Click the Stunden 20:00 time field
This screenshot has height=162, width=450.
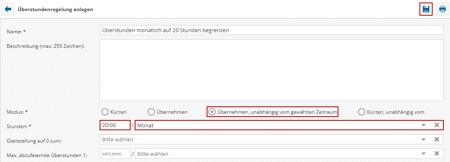point(115,125)
